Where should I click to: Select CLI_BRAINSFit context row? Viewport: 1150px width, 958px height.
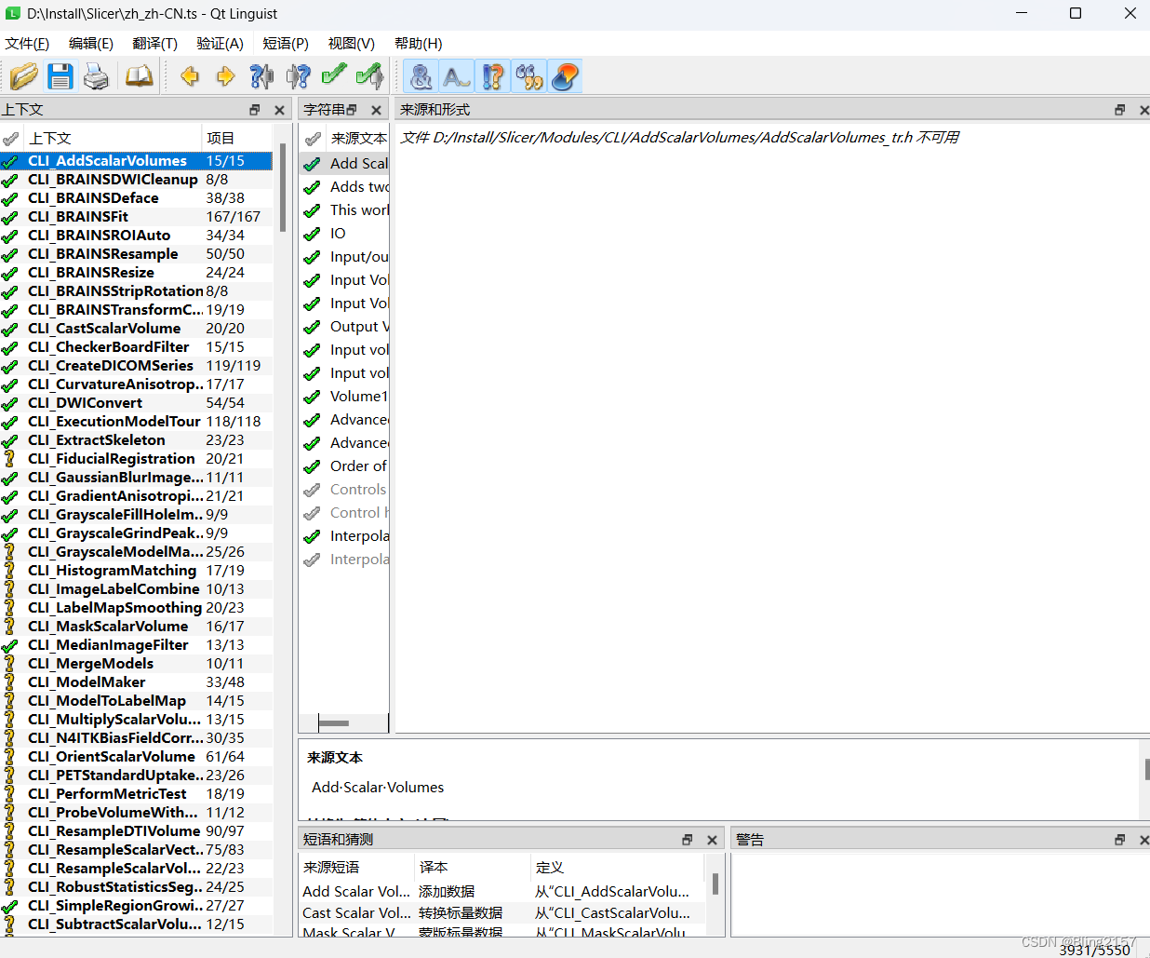[x=137, y=217]
